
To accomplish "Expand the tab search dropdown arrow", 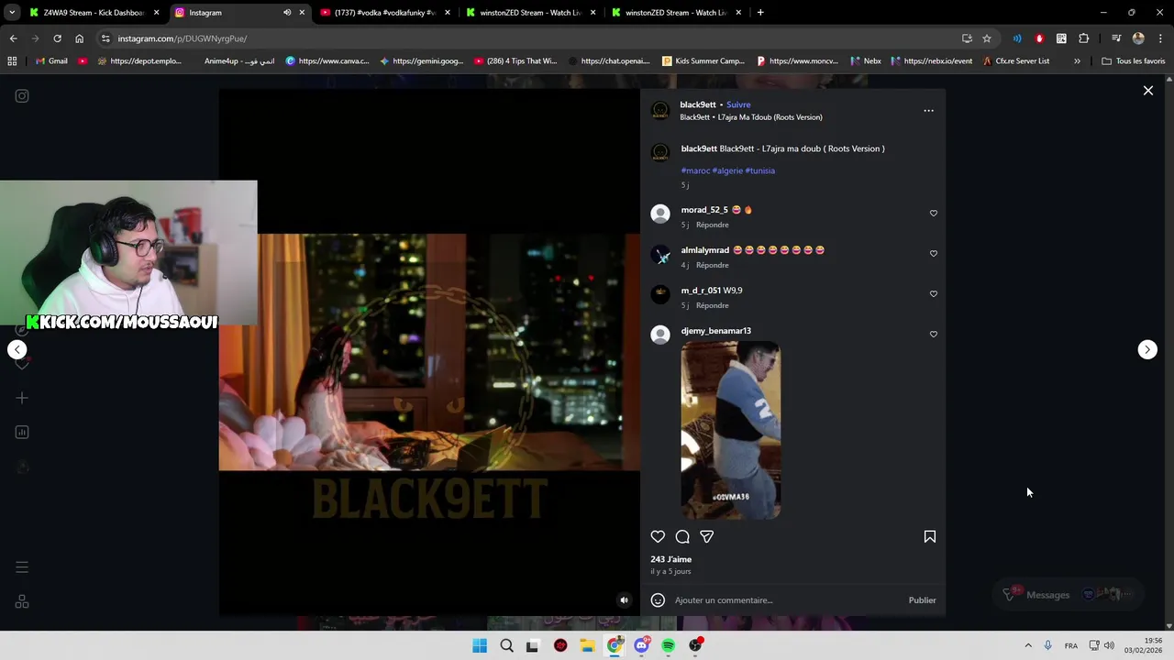I will pyautogui.click(x=11, y=13).
